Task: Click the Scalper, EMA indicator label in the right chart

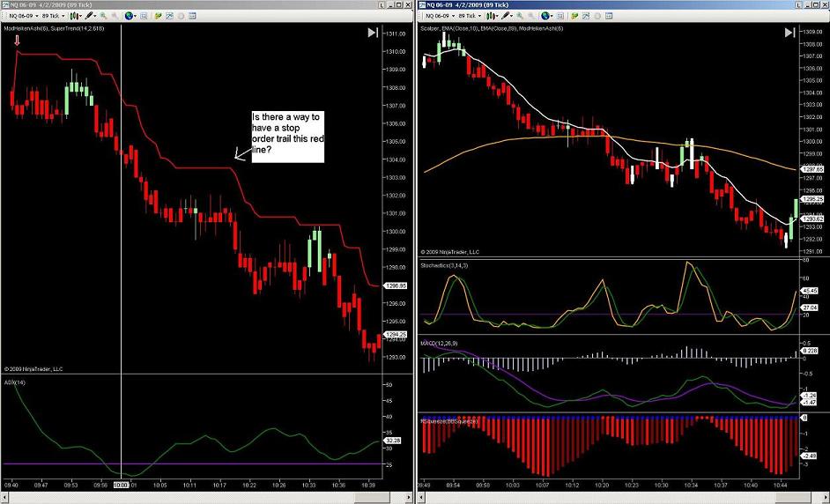Action: click(493, 28)
